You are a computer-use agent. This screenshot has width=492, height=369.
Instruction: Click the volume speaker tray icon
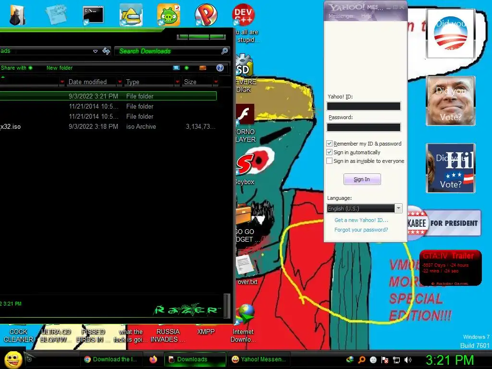click(408, 360)
